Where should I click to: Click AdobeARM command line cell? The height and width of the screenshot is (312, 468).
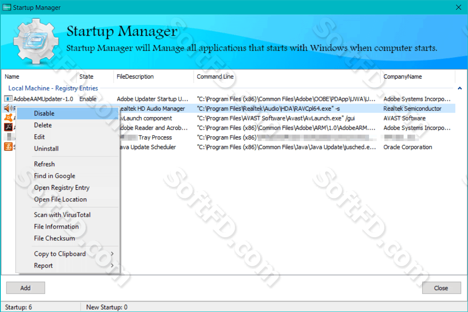pos(286,128)
